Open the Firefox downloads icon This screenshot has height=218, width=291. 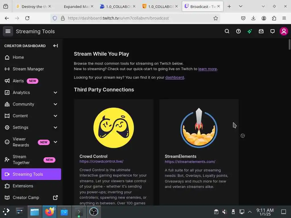(x=253, y=18)
